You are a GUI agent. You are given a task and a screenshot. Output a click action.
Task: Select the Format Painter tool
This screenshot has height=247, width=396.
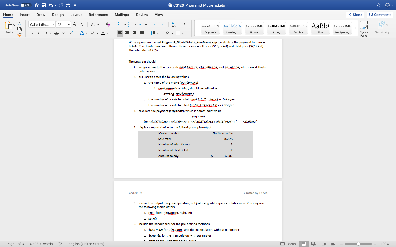click(x=19, y=34)
